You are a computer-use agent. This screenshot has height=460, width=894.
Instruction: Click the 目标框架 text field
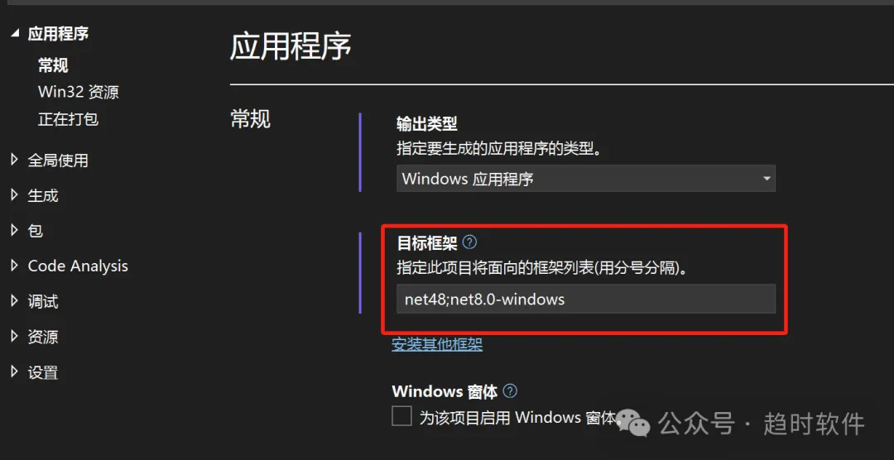pos(586,299)
